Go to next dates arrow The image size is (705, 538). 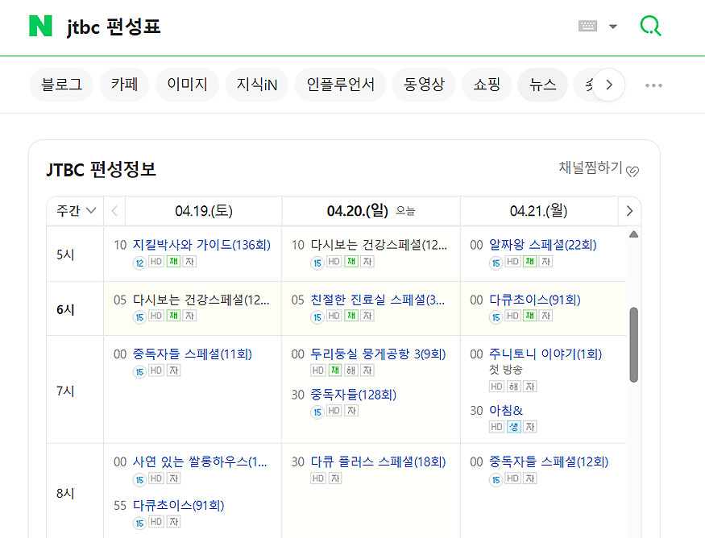tap(629, 211)
